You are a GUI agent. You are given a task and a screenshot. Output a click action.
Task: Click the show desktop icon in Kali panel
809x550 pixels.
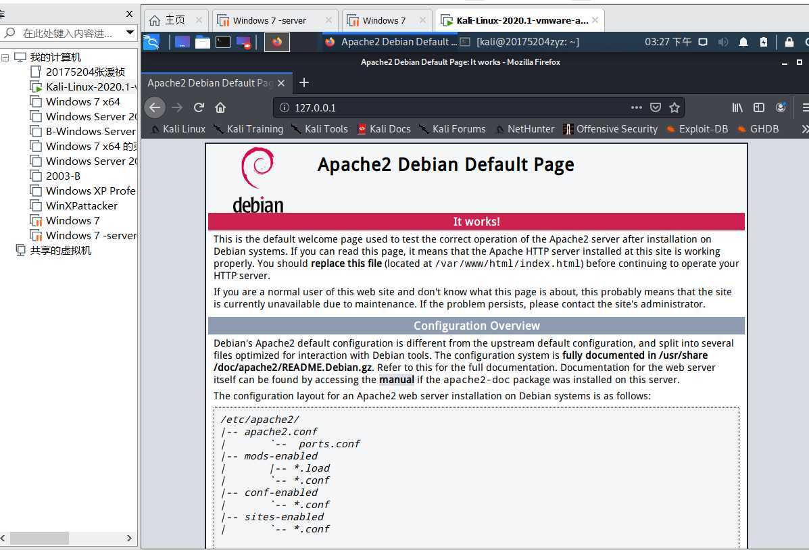182,42
